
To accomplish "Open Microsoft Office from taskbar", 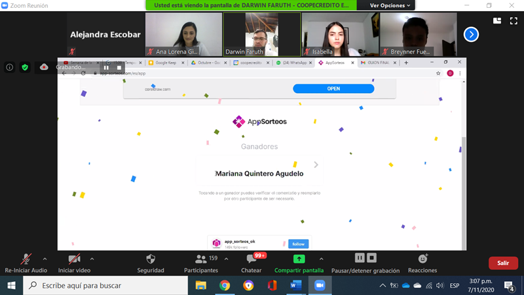I will coord(272,285).
